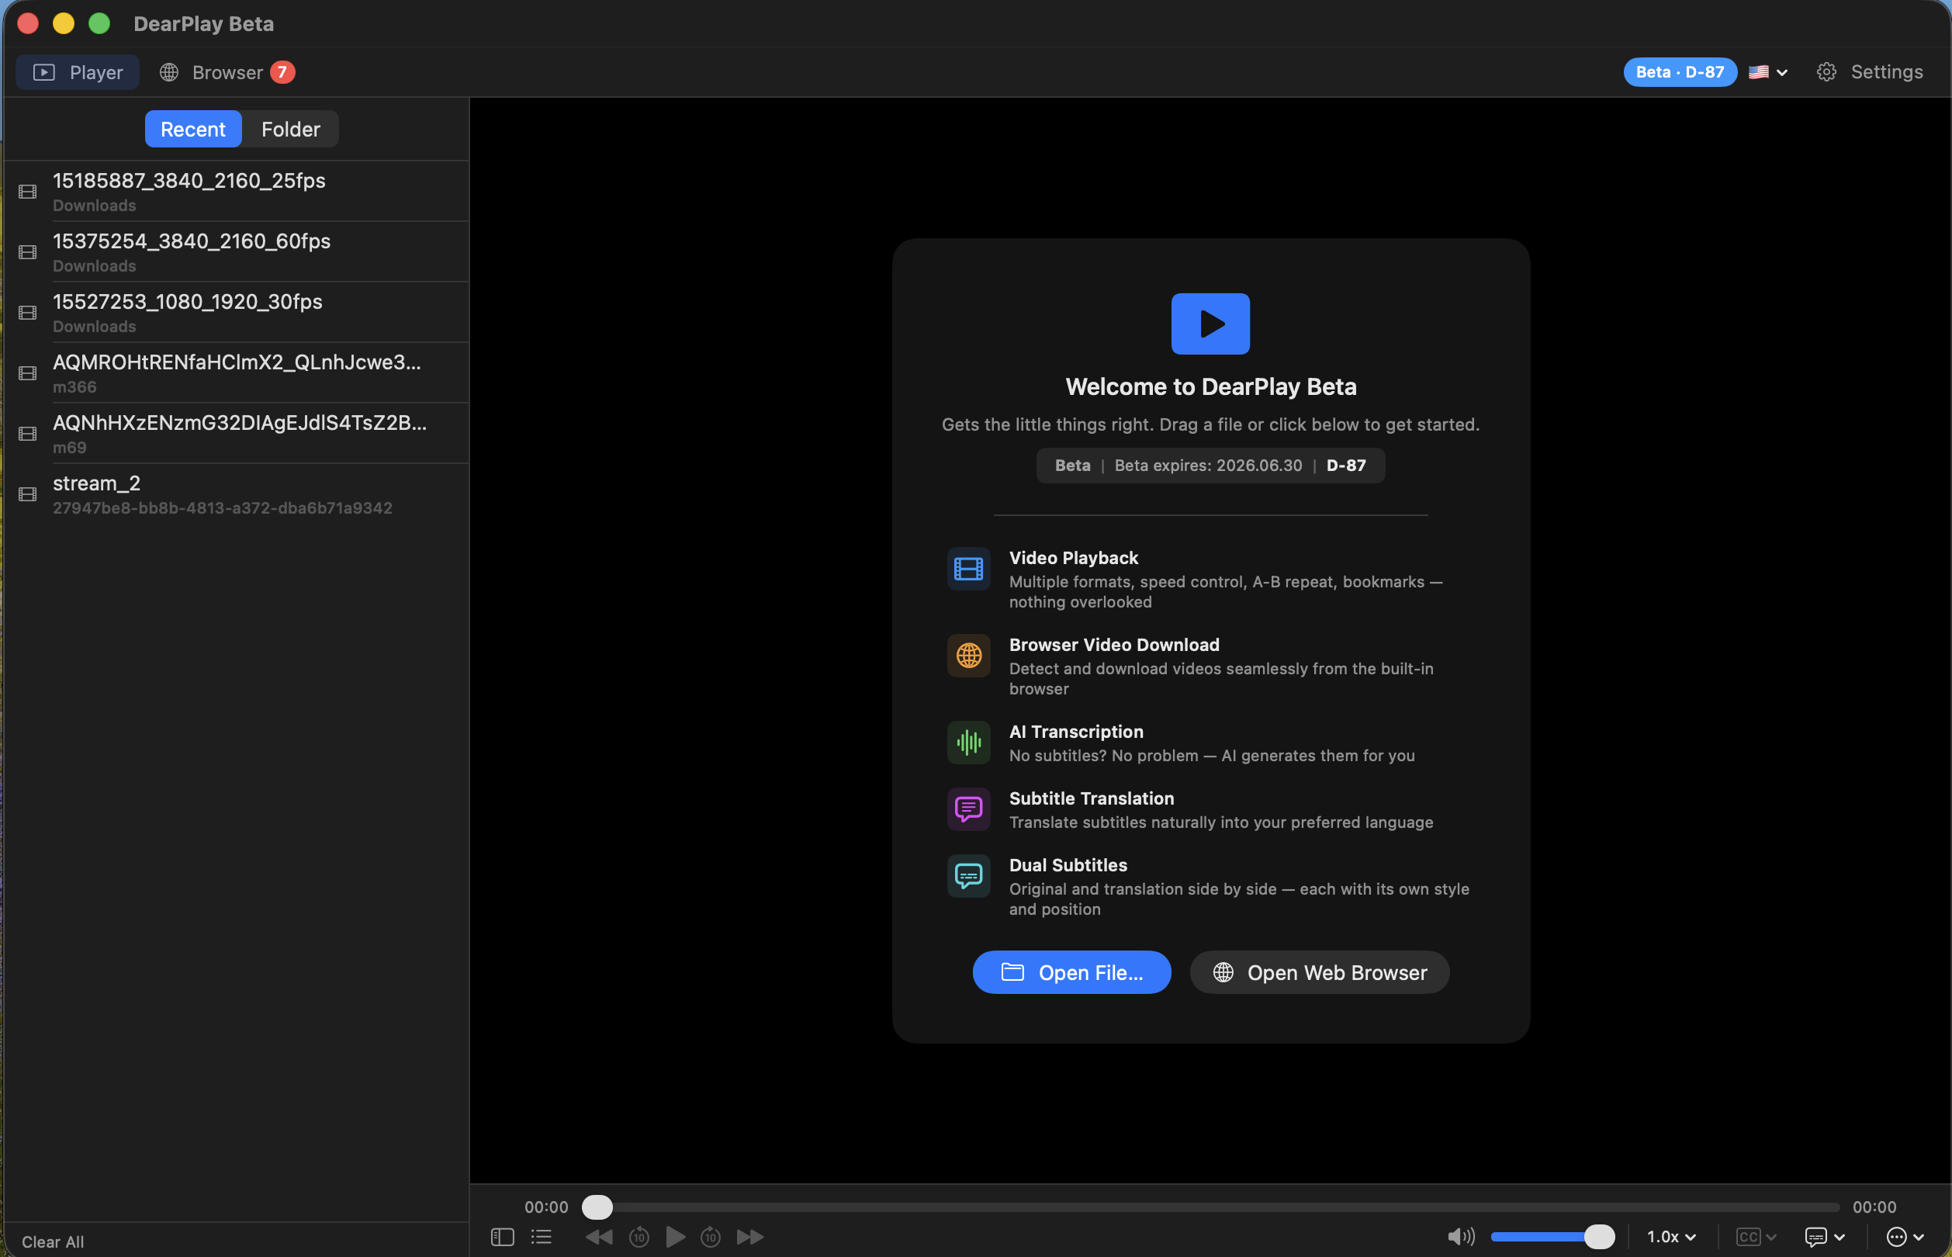Adjust the volume slider
This screenshot has width=1952, height=1257.
click(1552, 1237)
